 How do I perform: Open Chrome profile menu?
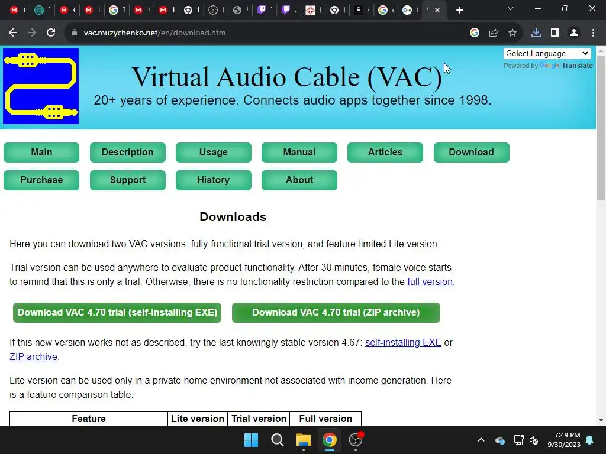pos(574,33)
